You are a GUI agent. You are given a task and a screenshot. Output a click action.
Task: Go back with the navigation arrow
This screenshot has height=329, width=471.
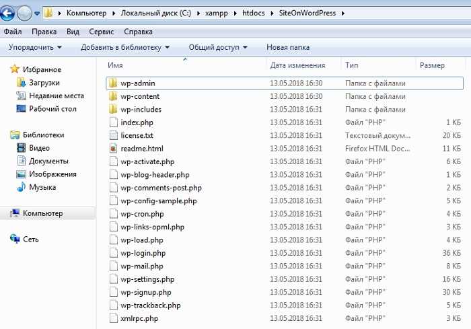click(x=7, y=13)
